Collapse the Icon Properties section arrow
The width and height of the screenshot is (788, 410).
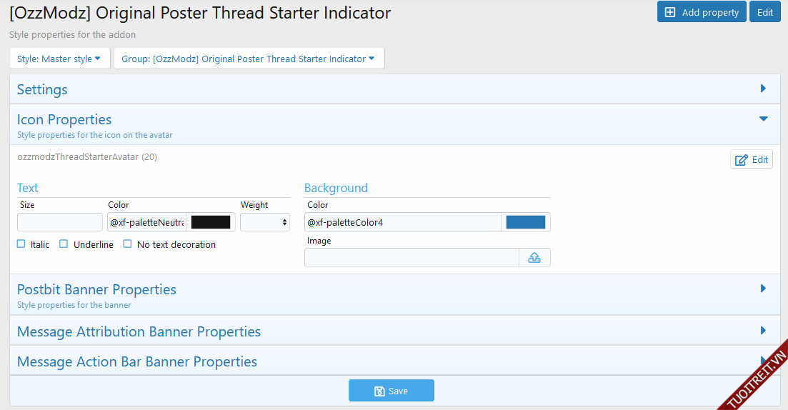pos(763,119)
